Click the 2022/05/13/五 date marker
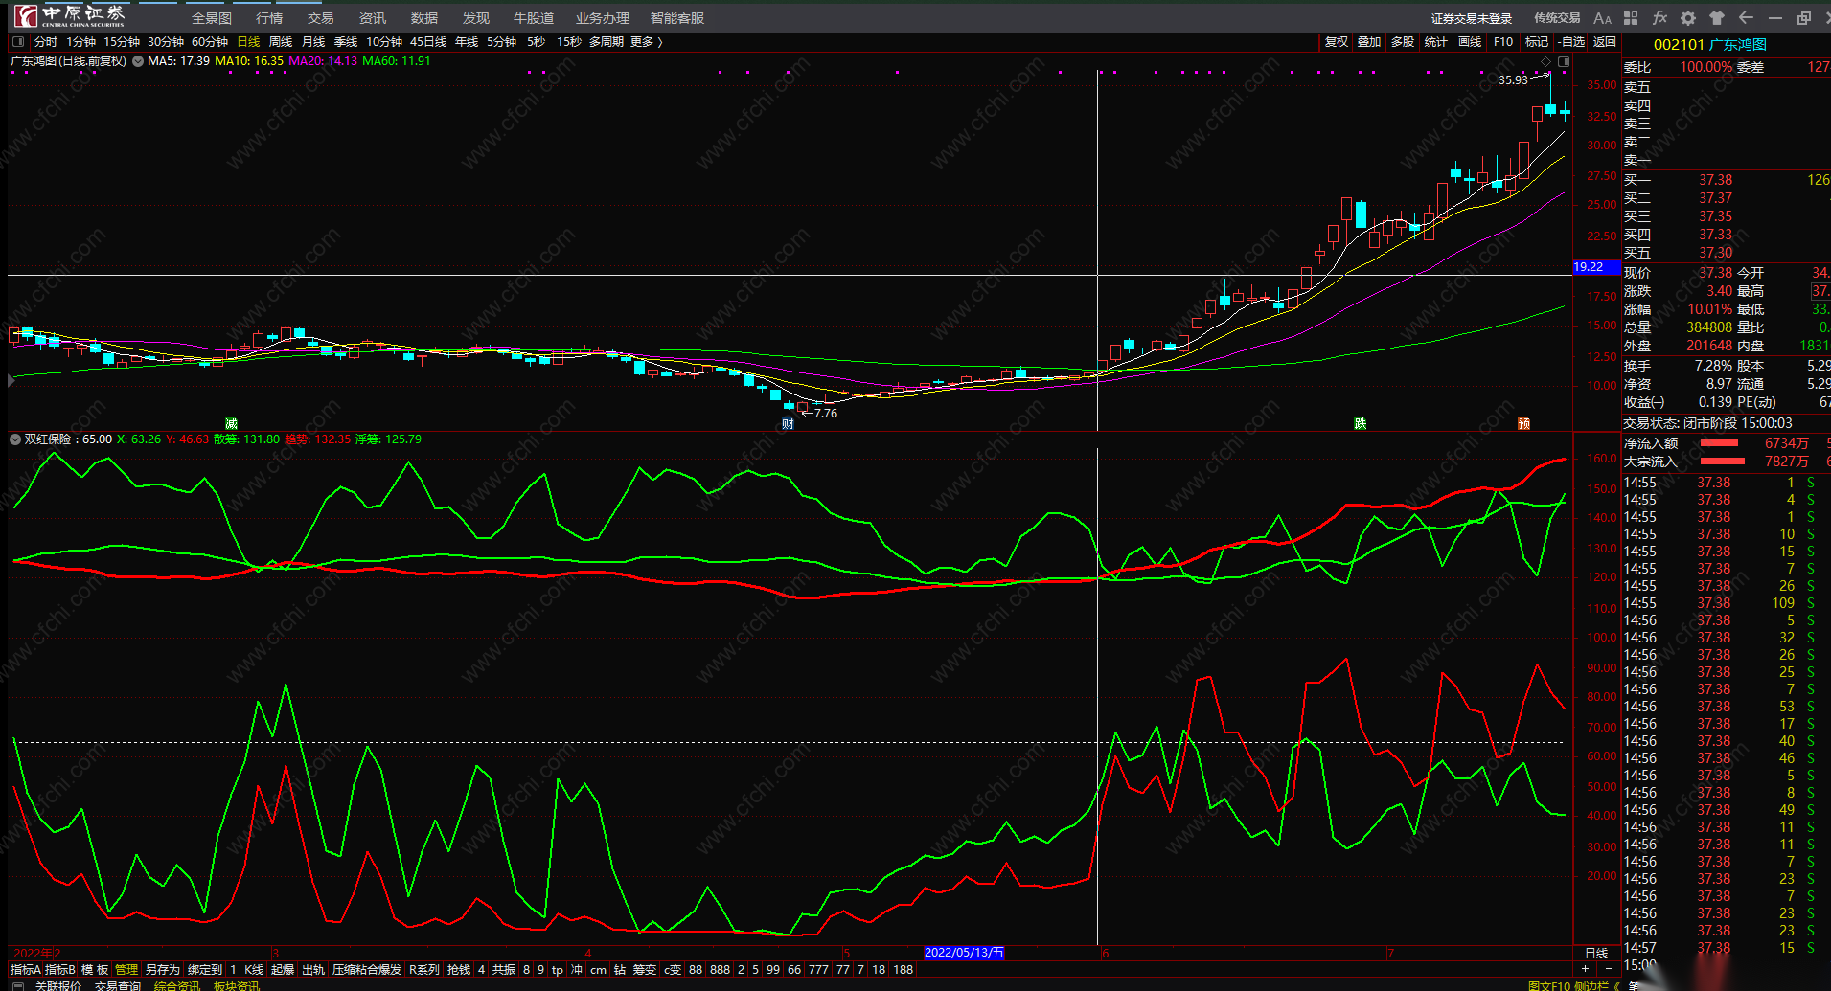 click(x=964, y=953)
